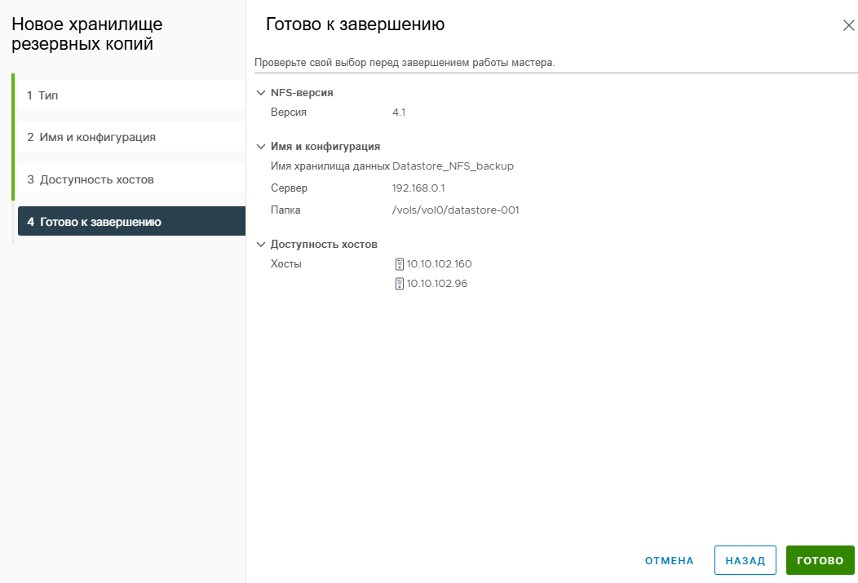Go back with the НАЗАД button

coord(745,561)
